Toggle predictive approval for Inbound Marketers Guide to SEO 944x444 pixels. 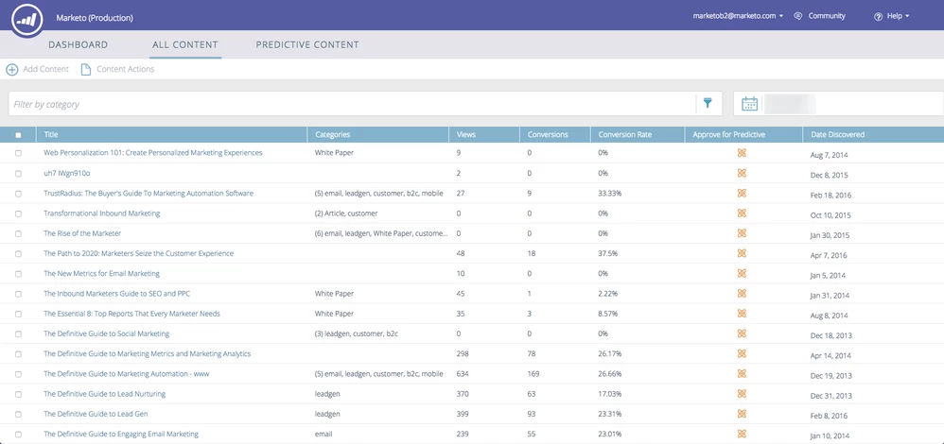tap(742, 293)
